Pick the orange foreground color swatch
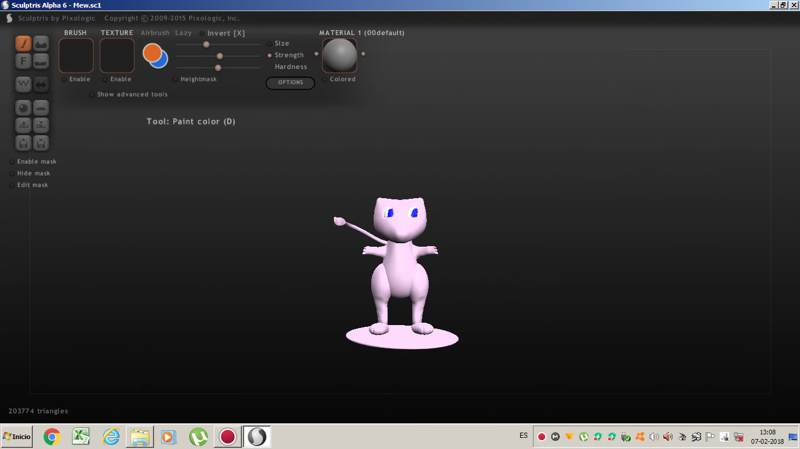 pos(152,53)
